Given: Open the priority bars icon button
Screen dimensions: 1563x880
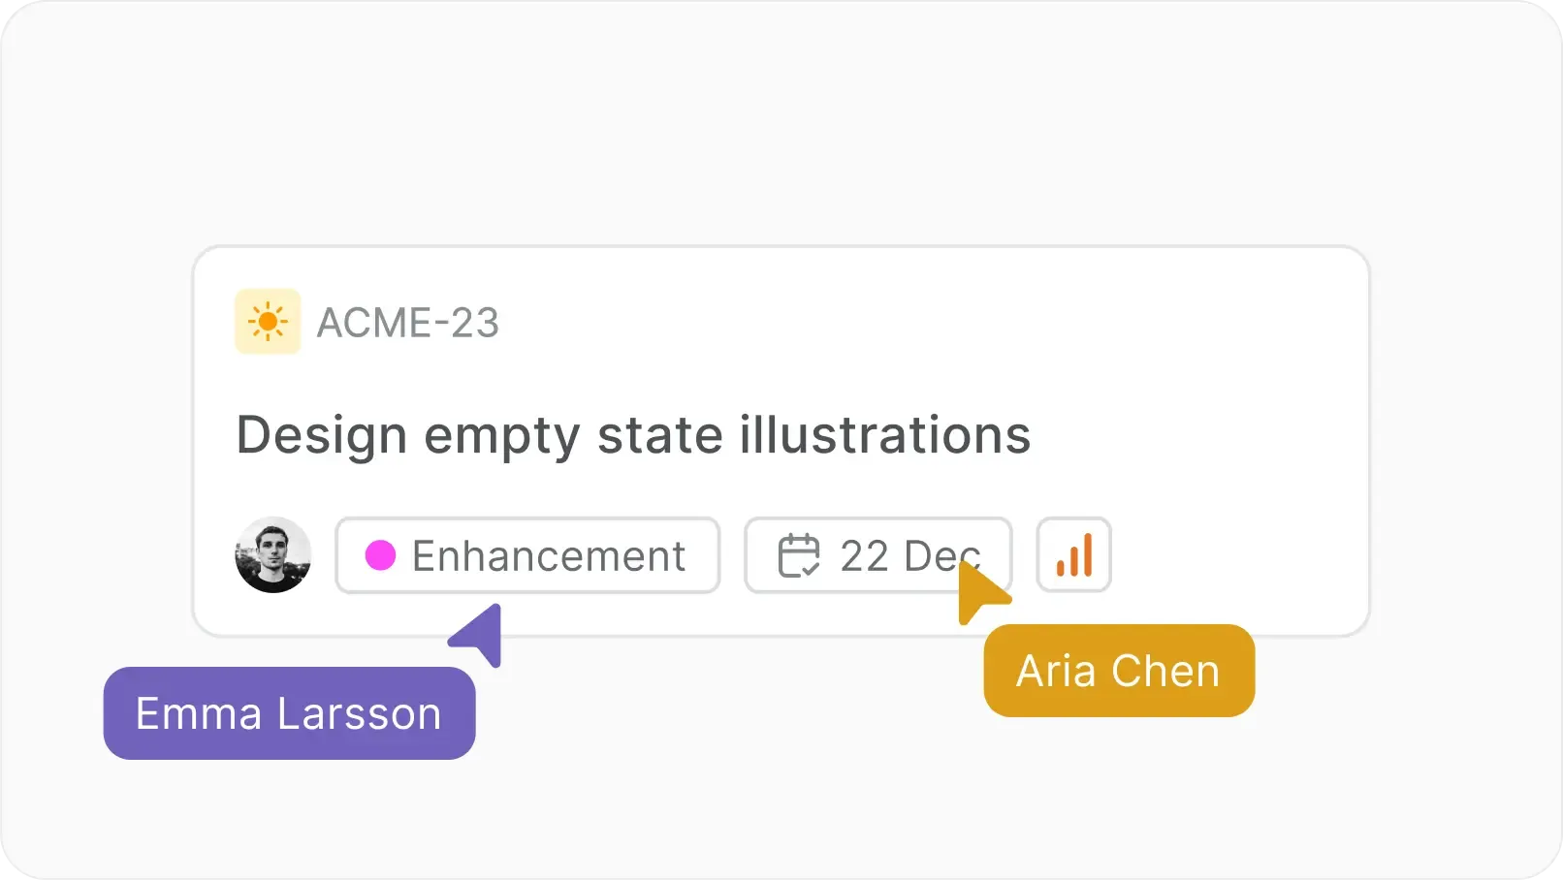Looking at the screenshot, I should click(1073, 555).
